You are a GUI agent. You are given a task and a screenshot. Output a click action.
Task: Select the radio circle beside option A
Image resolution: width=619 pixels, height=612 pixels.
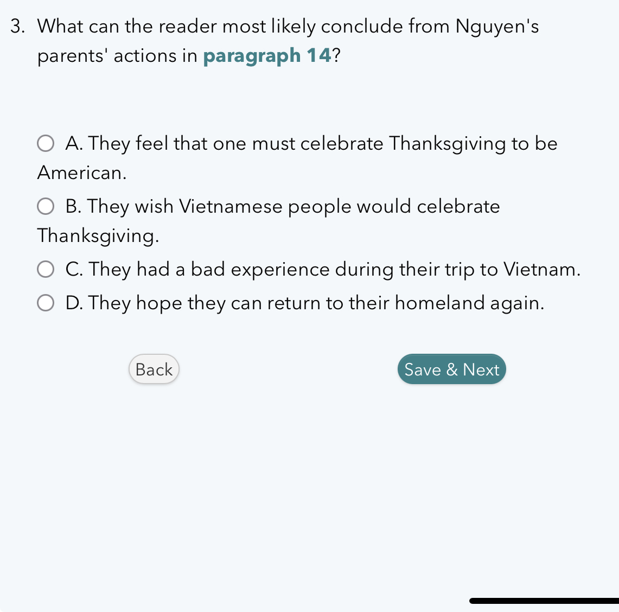click(x=46, y=143)
